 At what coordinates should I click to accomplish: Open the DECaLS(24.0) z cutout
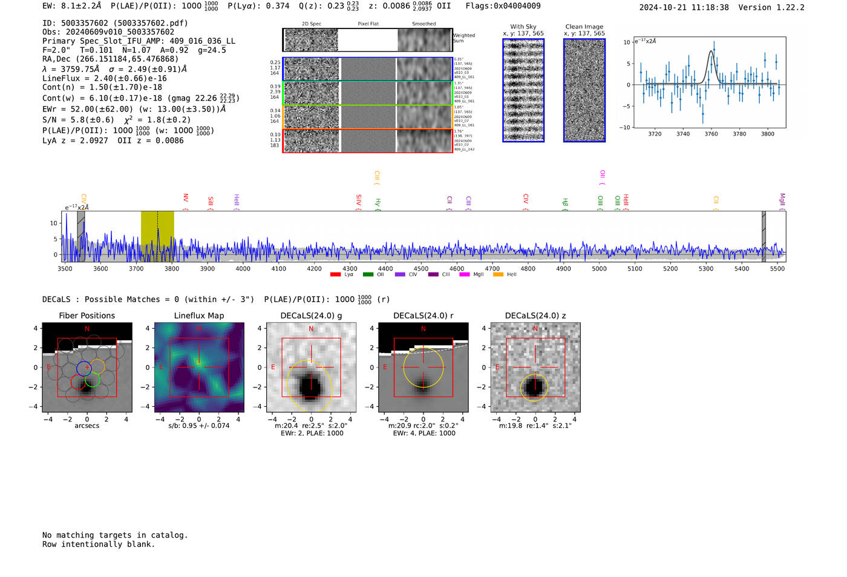coord(535,367)
